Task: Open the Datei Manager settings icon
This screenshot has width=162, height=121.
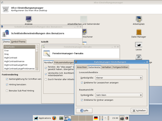Action: (139, 32)
